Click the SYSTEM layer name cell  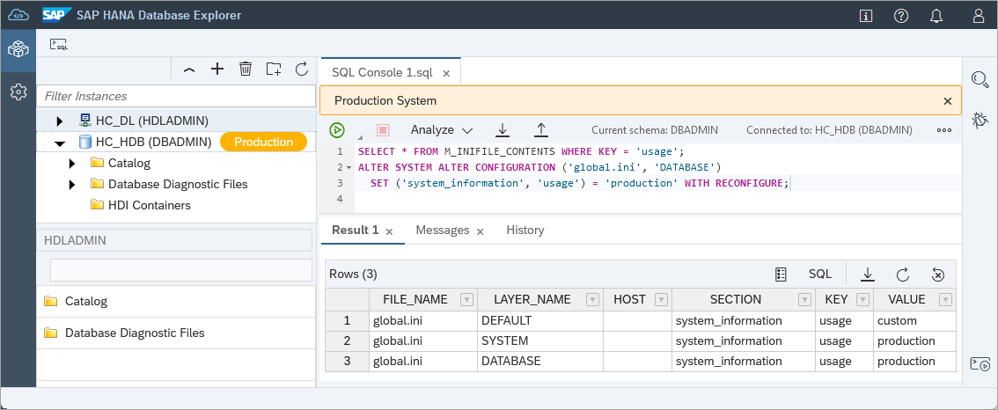540,341
